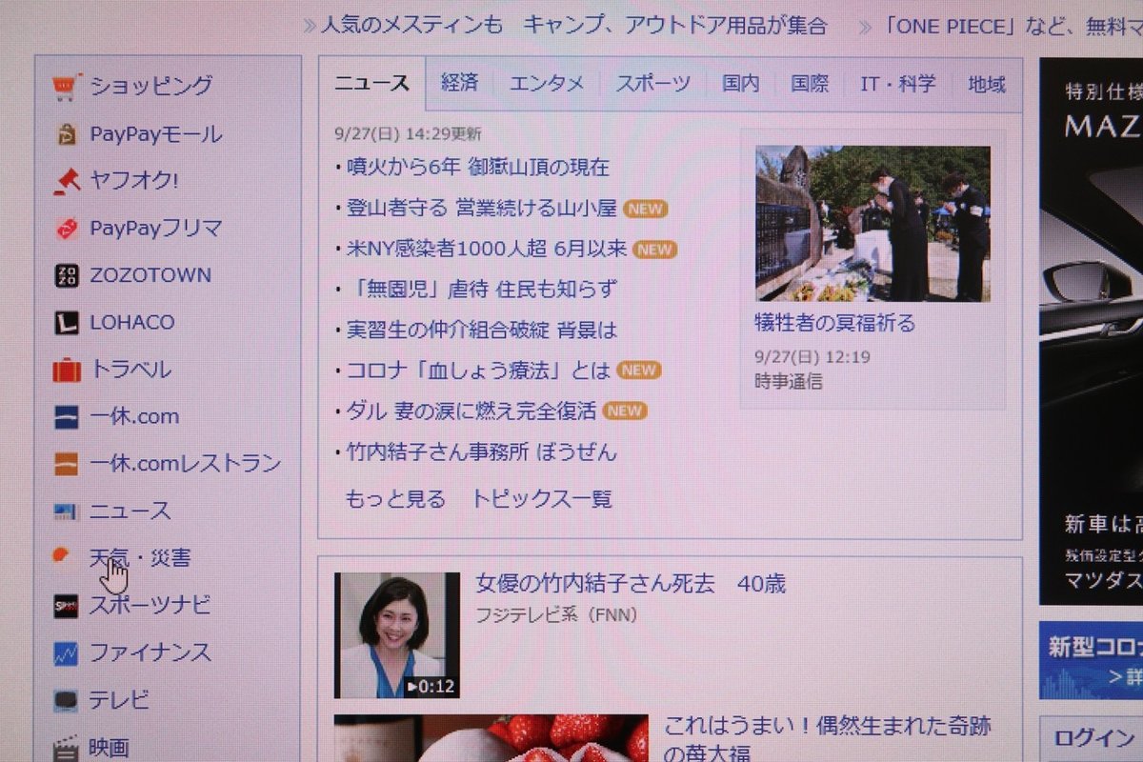Switch to the スポーツ tab
Image resolution: width=1143 pixels, height=762 pixels.
(652, 84)
